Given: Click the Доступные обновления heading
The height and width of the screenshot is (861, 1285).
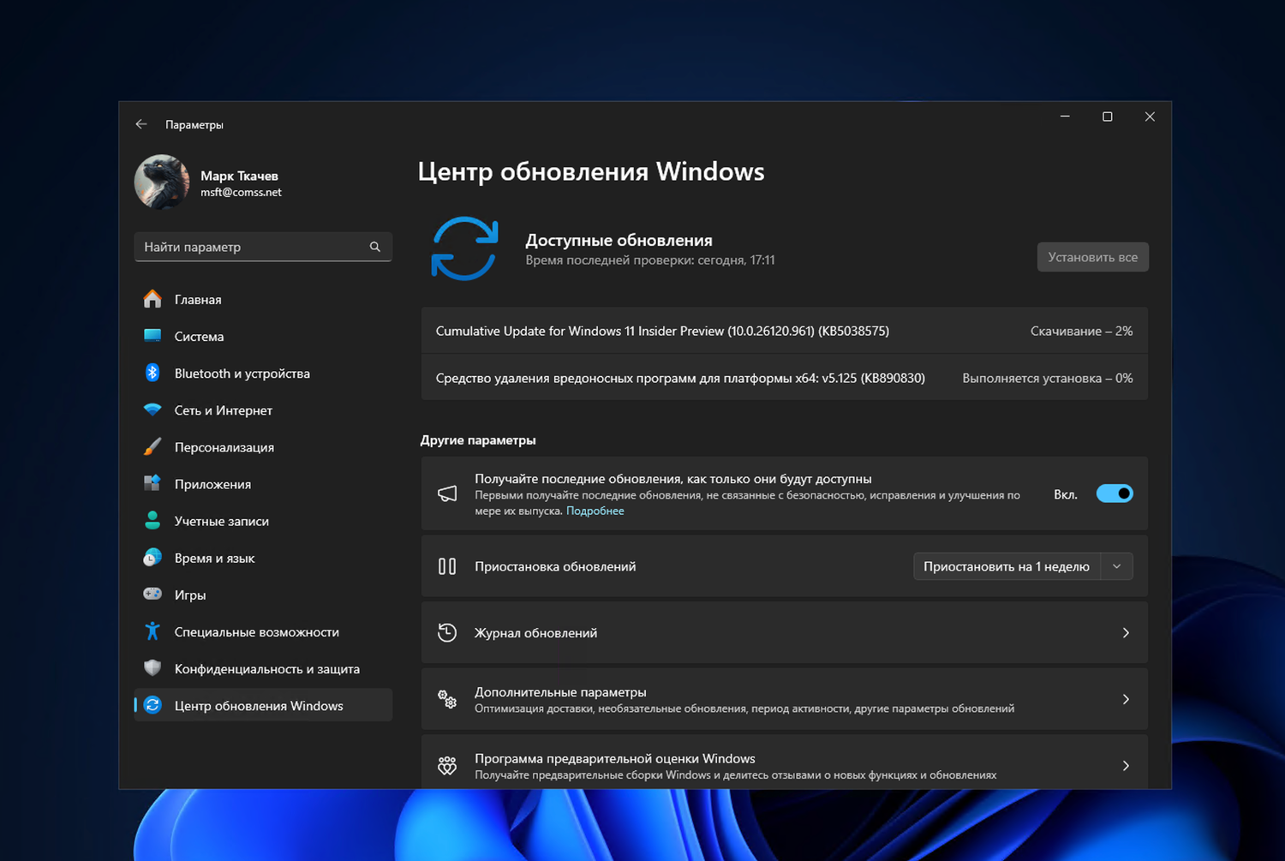Looking at the screenshot, I should point(619,240).
